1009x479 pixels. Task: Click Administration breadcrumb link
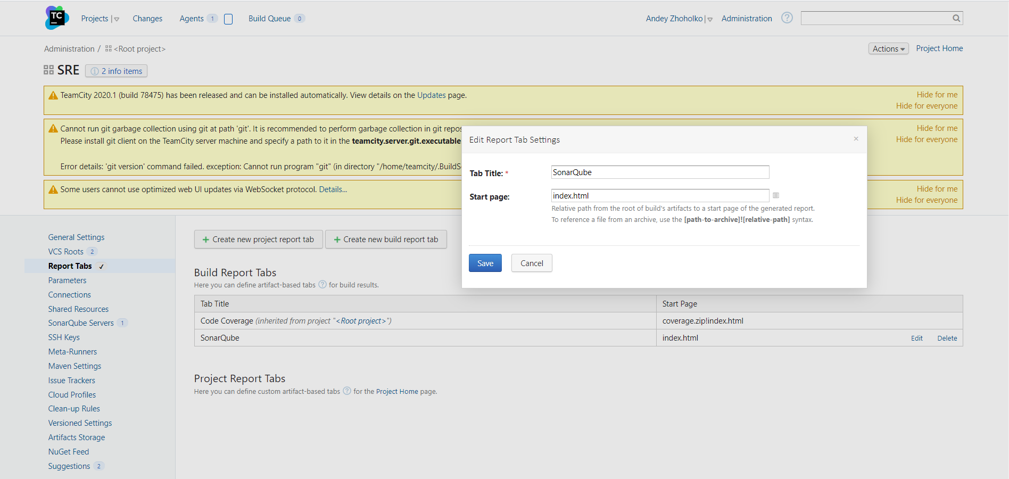point(69,49)
